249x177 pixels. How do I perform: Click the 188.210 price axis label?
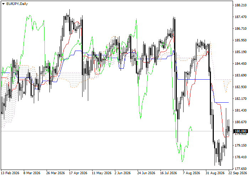pos(240,5)
